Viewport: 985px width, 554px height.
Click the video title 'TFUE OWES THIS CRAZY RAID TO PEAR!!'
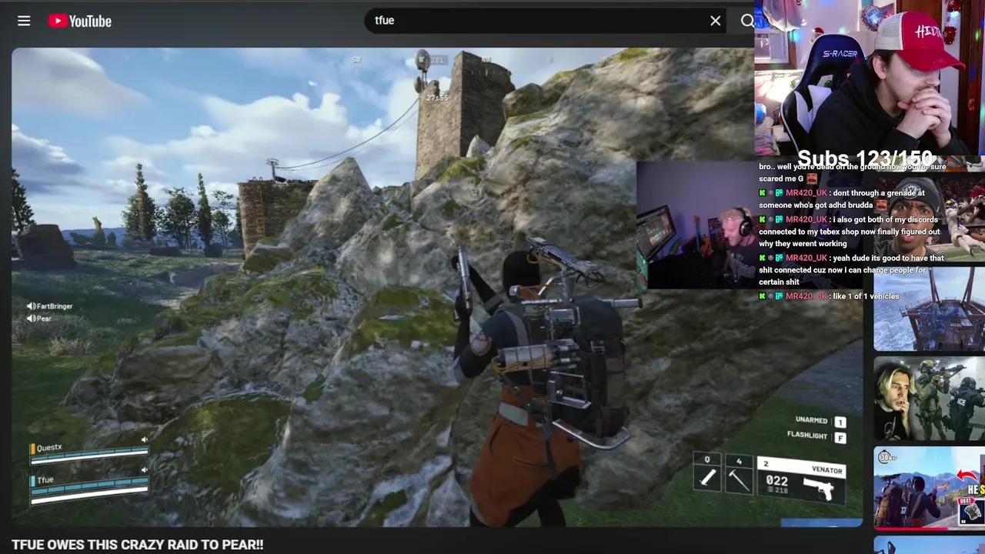[138, 545]
